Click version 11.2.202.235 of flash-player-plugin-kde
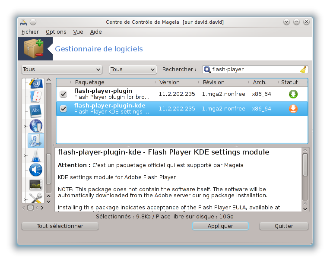330x262 pixels. [177, 109]
